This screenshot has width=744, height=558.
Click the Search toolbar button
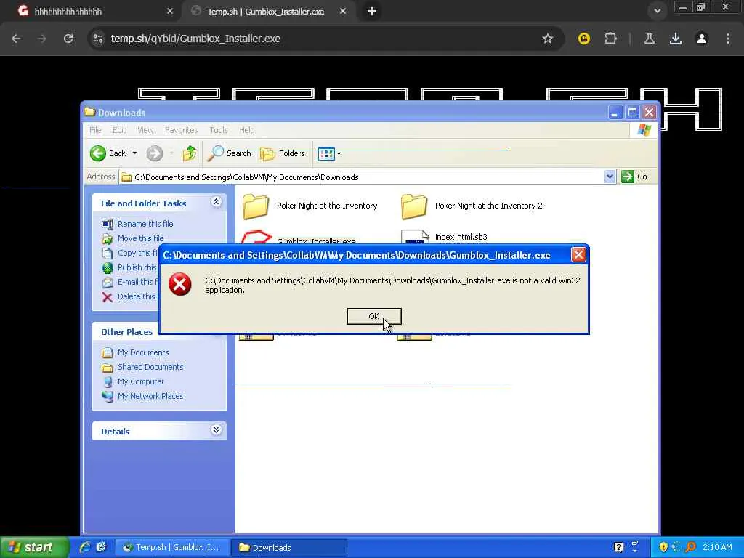tap(230, 153)
